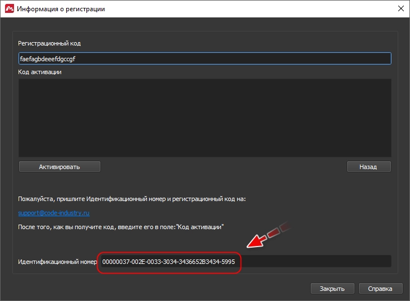Focus the Регистрационный код input field
This screenshot has width=410, height=301.
coord(205,58)
